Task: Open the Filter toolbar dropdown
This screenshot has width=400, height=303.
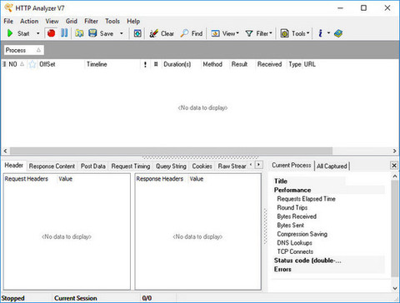Action: [259, 33]
